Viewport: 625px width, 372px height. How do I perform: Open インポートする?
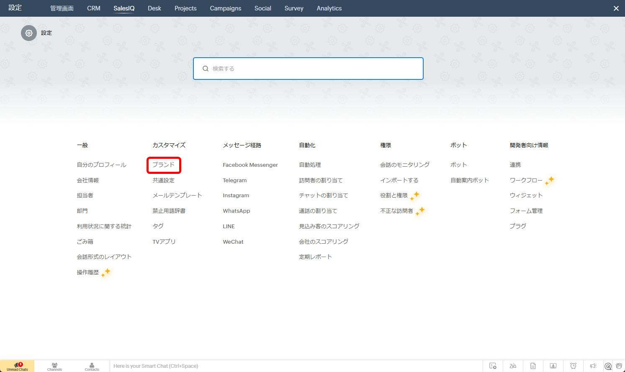point(399,180)
